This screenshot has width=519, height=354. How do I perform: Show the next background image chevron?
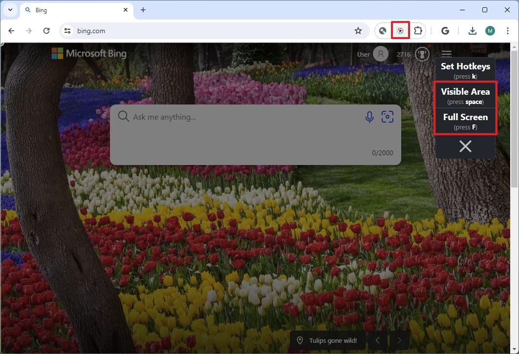tap(399, 340)
